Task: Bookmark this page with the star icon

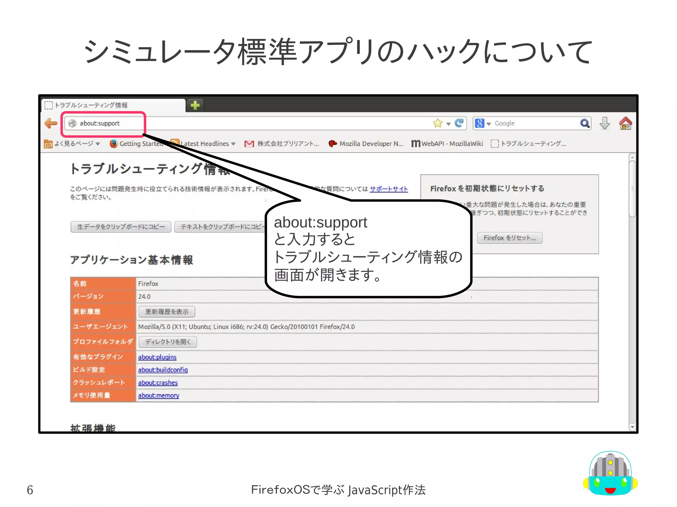Action: (438, 123)
